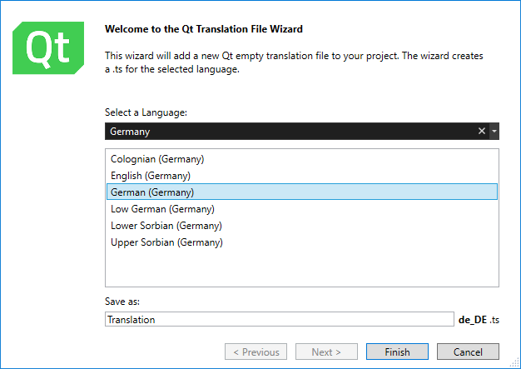Click empty space below Upper Sorbian
The width and height of the screenshot is (521, 369).
301,268
